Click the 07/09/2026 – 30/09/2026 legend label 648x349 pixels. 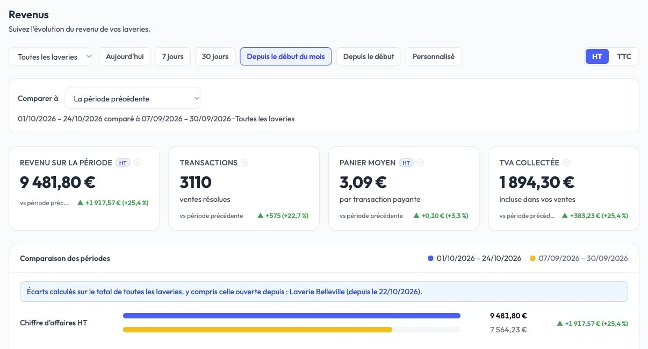583,258
